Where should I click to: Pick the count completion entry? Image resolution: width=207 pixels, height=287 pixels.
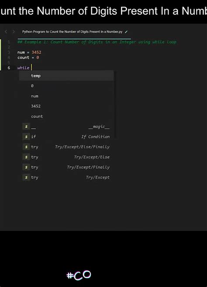66,116
